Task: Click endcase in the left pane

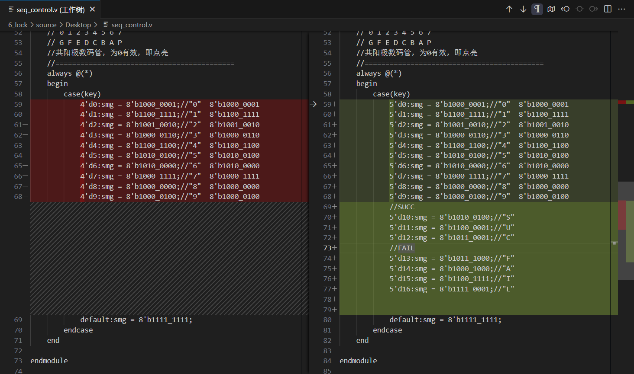Action: coord(78,330)
